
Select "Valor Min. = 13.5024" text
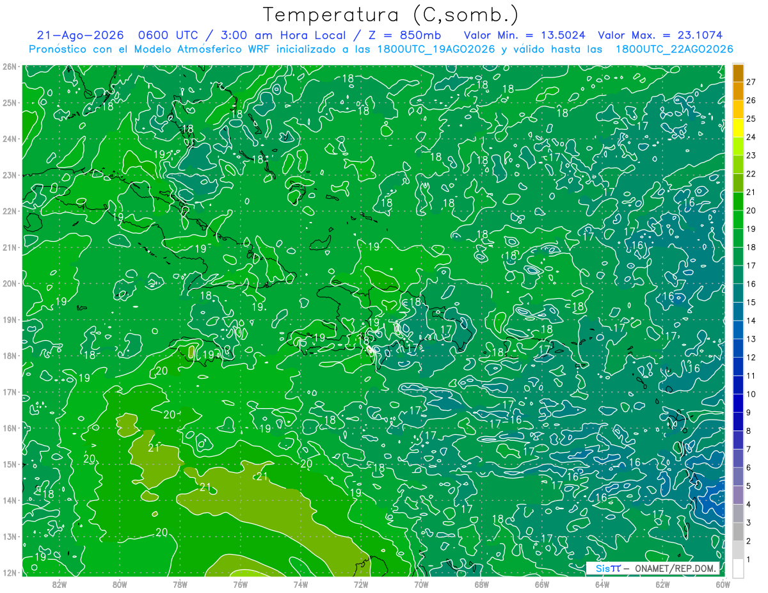pos(525,35)
